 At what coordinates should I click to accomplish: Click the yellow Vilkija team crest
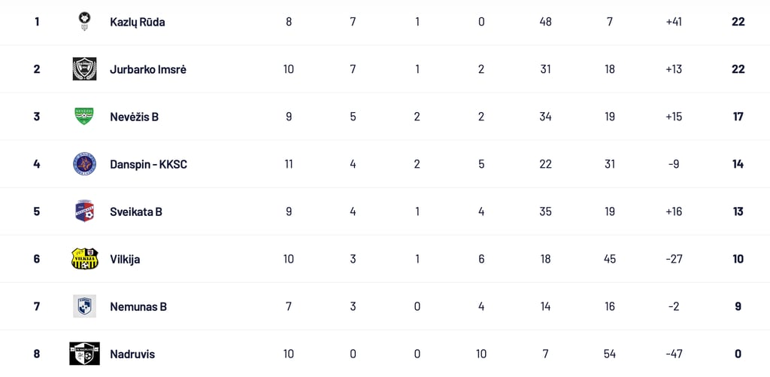point(84,259)
